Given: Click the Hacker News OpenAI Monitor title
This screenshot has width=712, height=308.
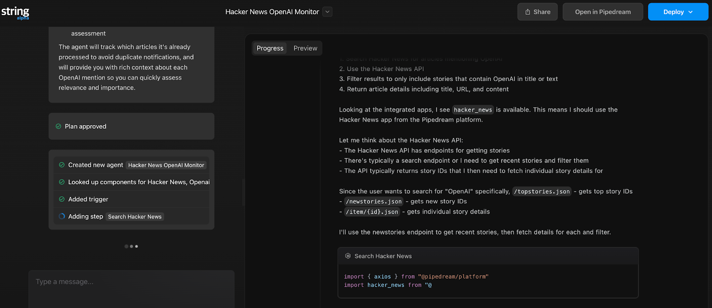Looking at the screenshot, I should pos(272,12).
